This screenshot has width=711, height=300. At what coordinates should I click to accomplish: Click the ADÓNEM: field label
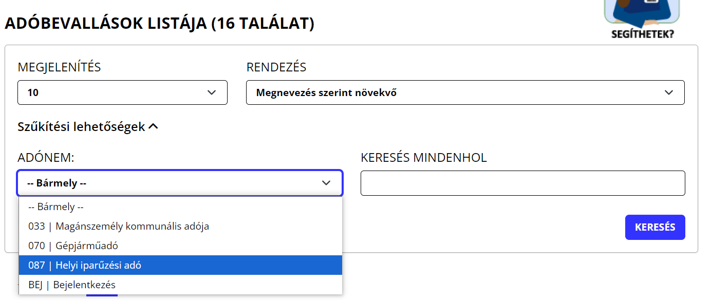coord(46,158)
